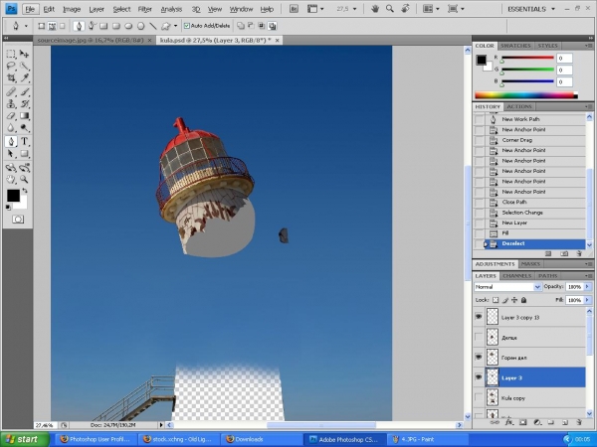This screenshot has height=447, width=597.
Task: Show the Kula copy layer
Action: tap(479, 397)
